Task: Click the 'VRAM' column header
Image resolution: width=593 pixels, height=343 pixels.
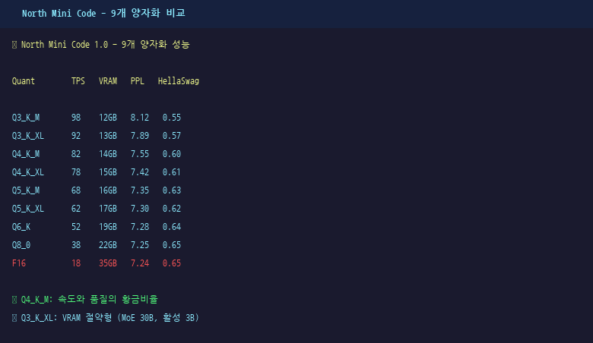Action: tap(108, 81)
